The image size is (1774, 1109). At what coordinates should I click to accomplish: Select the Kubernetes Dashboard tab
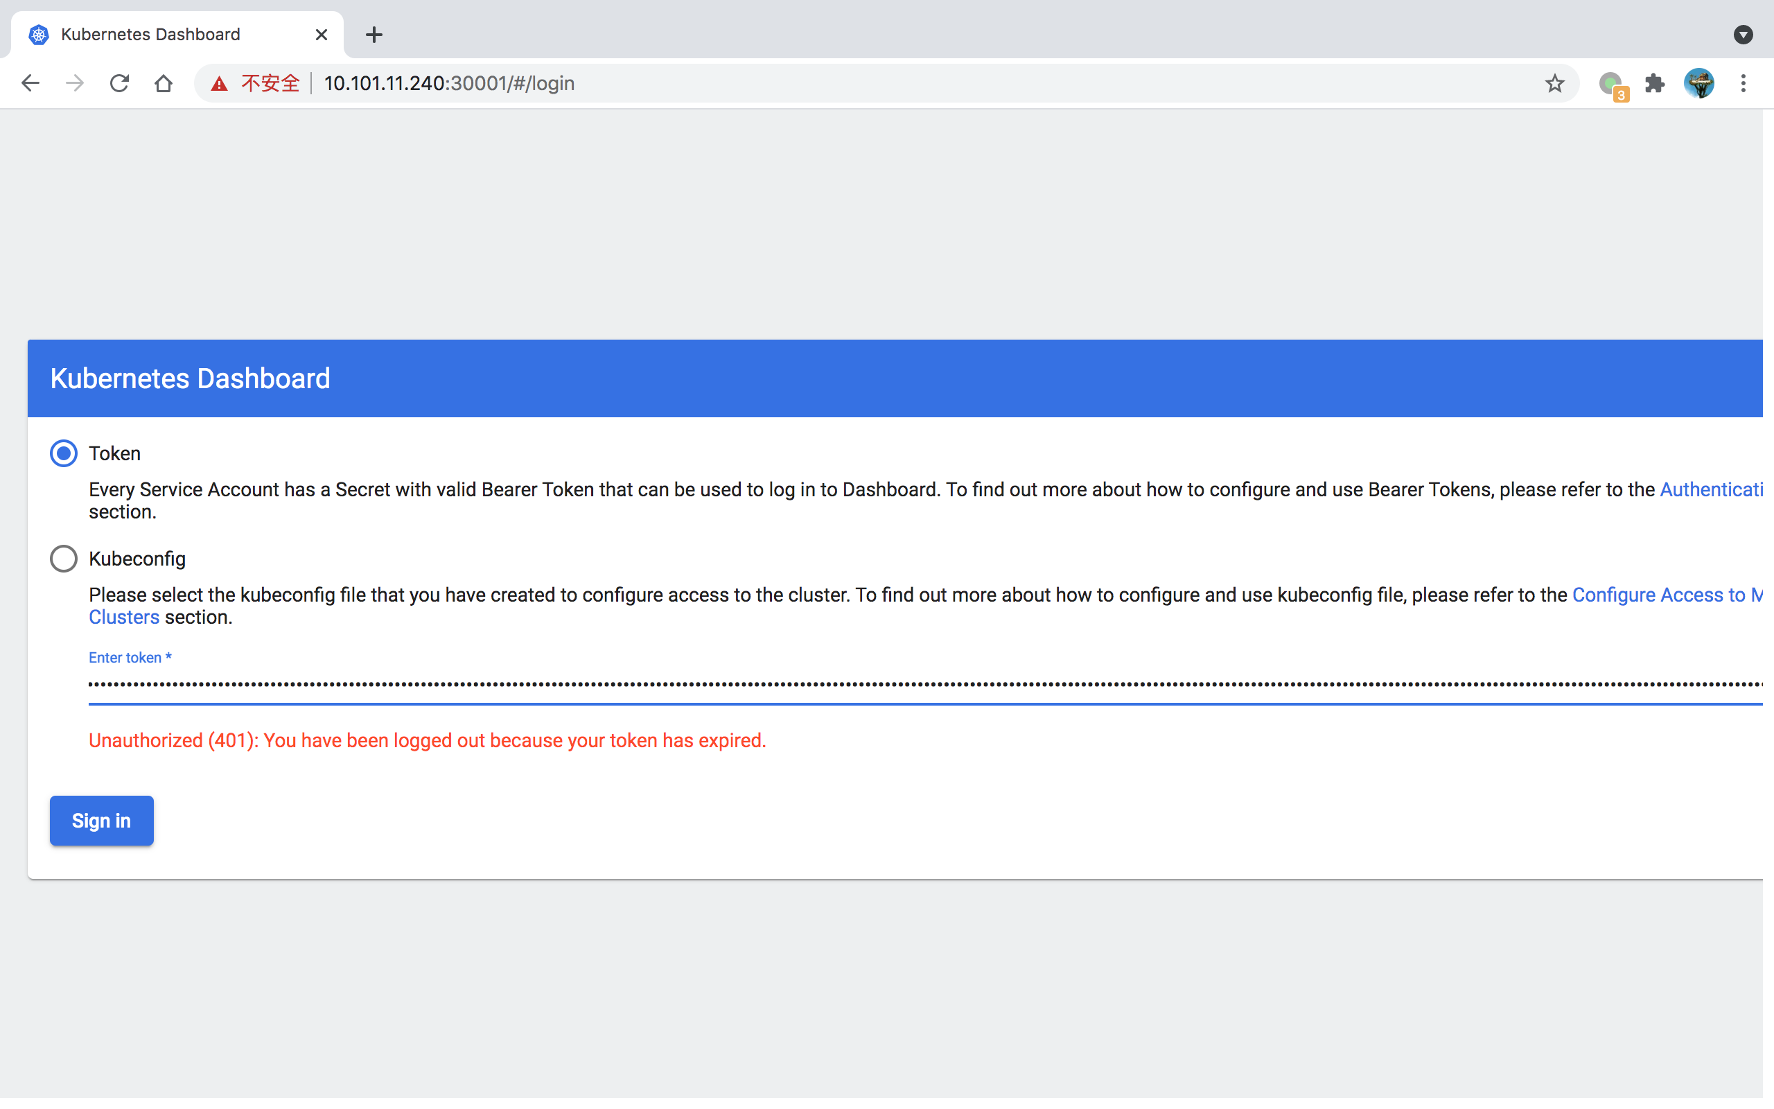point(177,35)
